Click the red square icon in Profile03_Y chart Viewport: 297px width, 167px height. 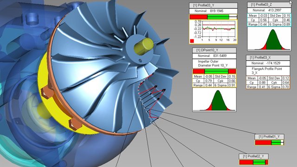[192, 41]
